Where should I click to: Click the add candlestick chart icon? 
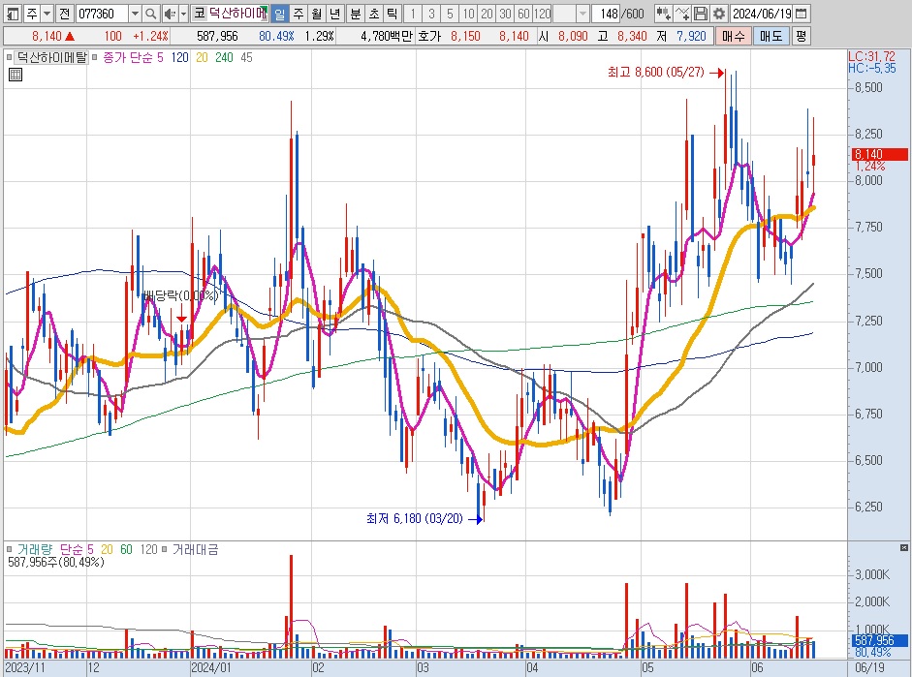pyautogui.click(x=663, y=14)
